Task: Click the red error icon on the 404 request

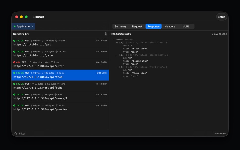Action: click(x=14, y=62)
